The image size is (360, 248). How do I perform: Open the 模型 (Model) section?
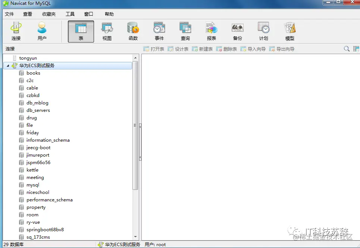click(290, 31)
